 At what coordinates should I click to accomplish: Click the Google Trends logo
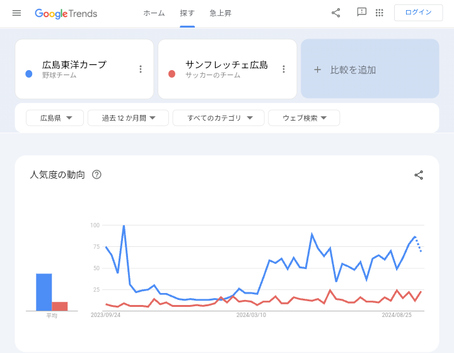66,13
